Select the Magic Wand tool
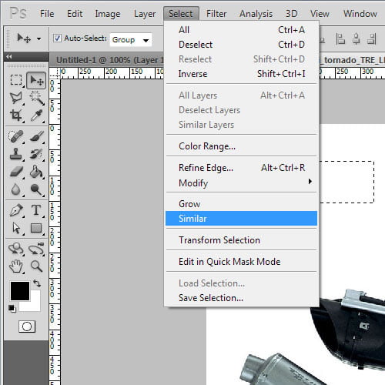Screen dimensions: 385x385 pyautogui.click(x=36, y=98)
